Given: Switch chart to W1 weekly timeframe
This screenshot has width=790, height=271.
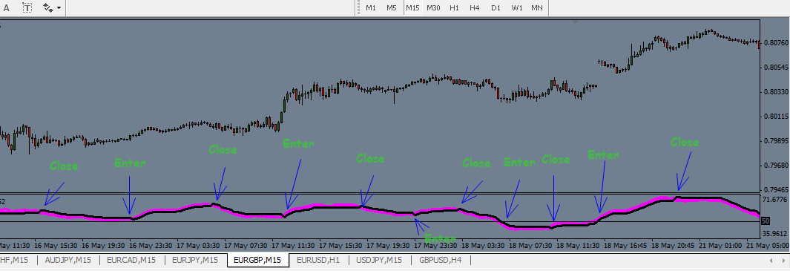Looking at the screenshot, I should point(517,7).
